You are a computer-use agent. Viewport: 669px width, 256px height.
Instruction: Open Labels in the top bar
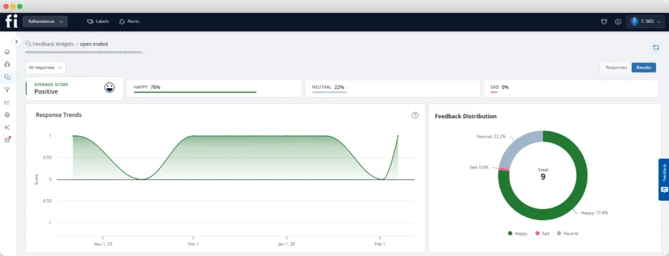tap(98, 22)
